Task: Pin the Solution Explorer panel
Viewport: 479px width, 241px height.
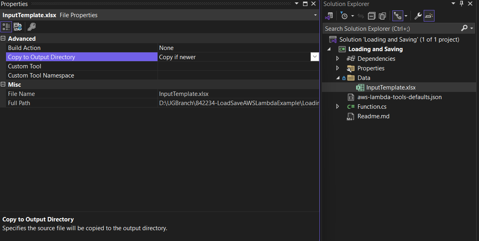Action: 462,4
